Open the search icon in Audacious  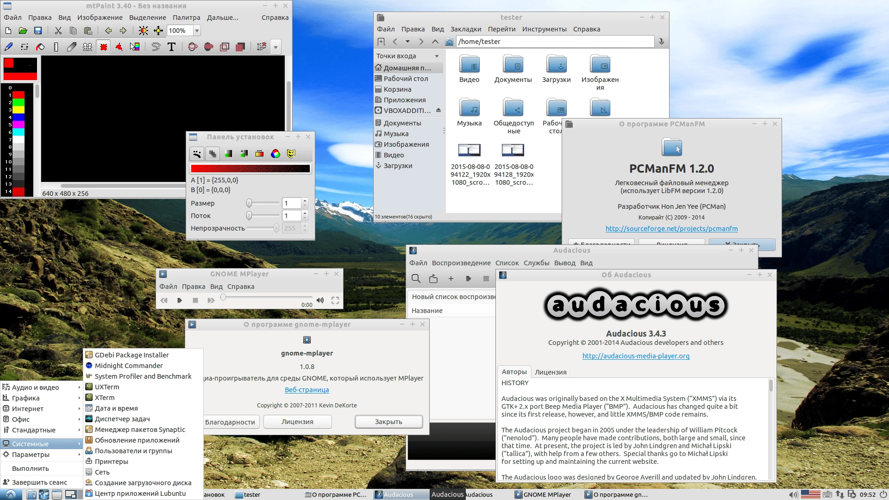[416, 279]
